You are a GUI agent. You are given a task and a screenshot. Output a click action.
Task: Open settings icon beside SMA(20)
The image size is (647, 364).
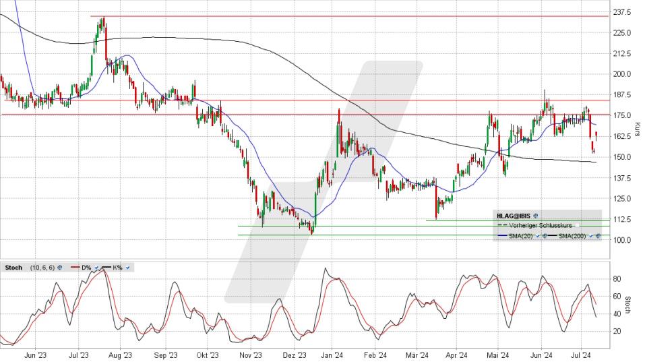(x=545, y=236)
